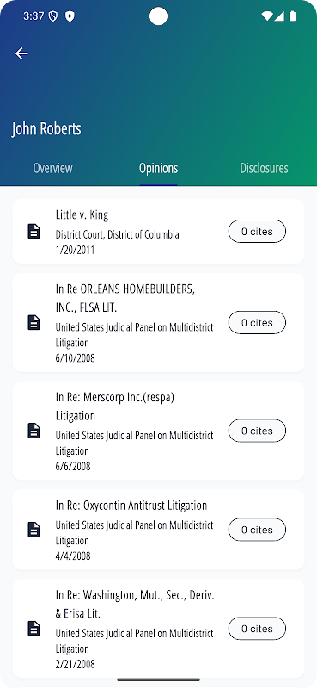Click 0 cites button for Orleans Homebuilders
Viewport: 317px width, 689px height.
(257, 322)
